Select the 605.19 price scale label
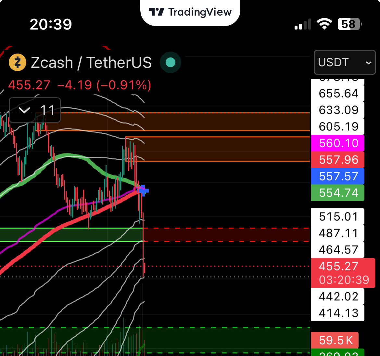This screenshot has height=356, width=380. click(x=337, y=127)
